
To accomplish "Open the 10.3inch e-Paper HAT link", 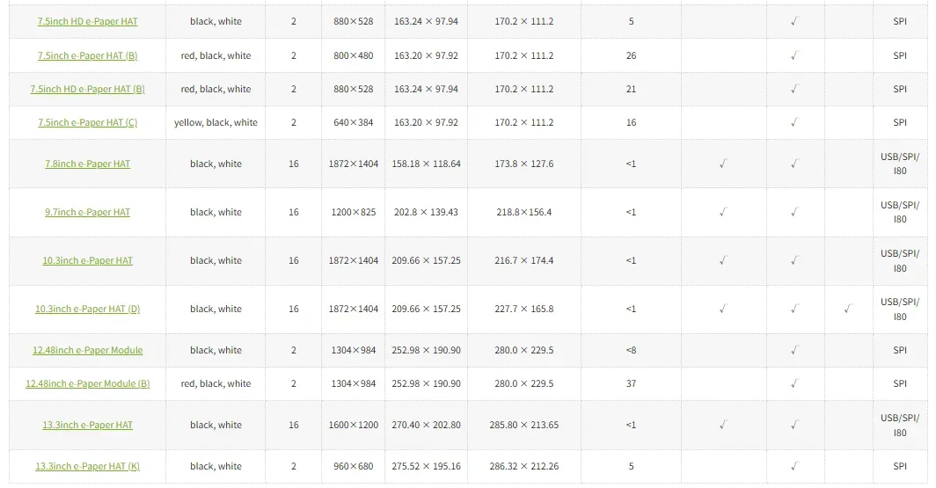I will click(87, 260).
